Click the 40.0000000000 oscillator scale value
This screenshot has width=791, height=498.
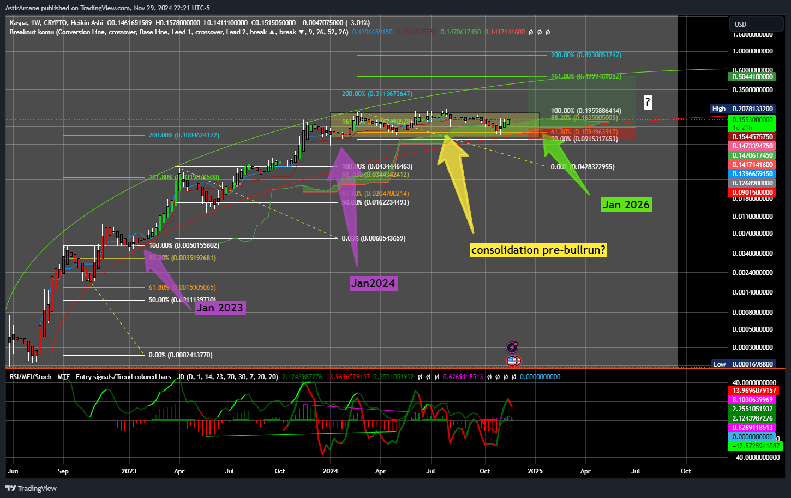tap(754, 383)
